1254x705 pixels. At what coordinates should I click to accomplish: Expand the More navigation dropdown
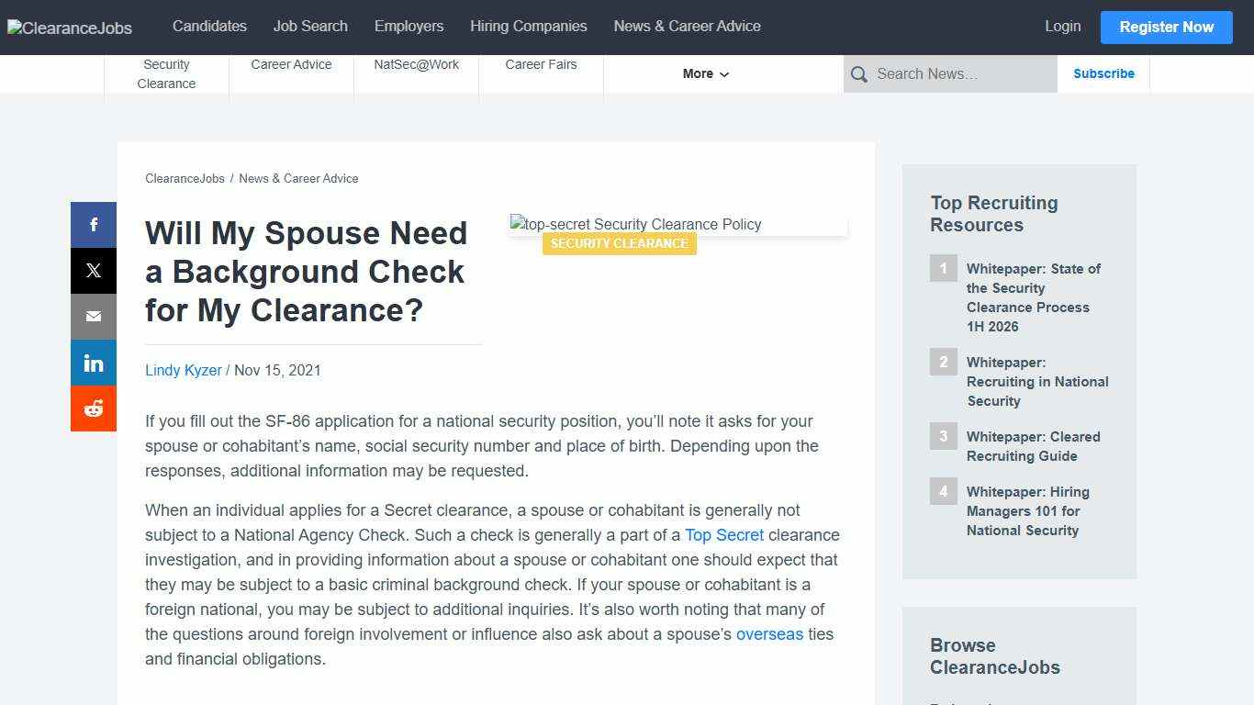coord(704,73)
